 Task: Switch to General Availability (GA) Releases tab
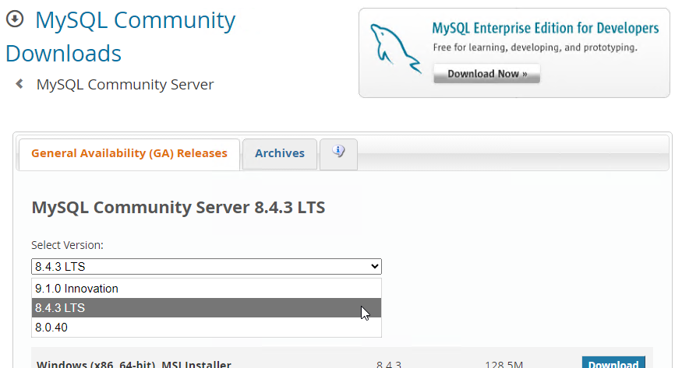coord(129,153)
